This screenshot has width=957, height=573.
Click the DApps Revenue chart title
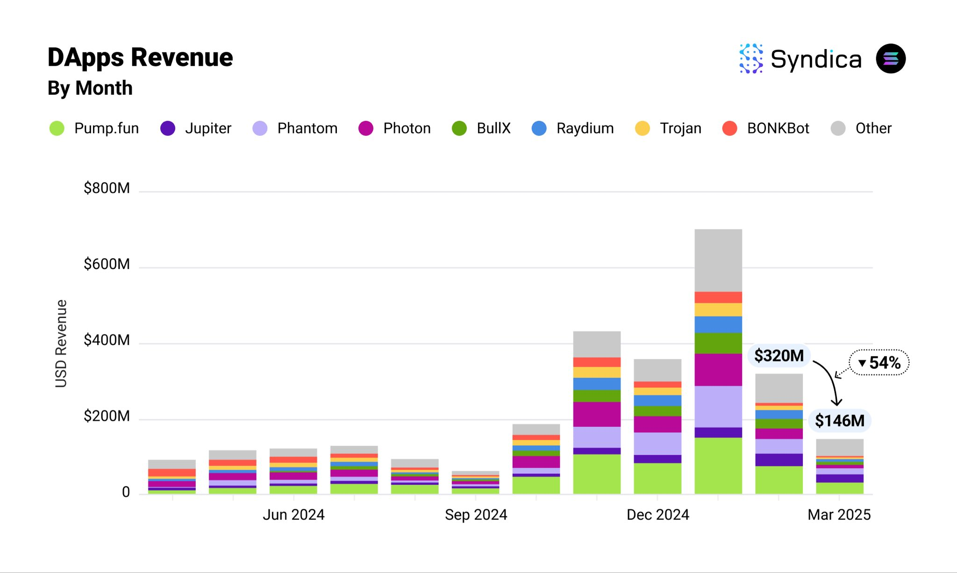click(140, 57)
